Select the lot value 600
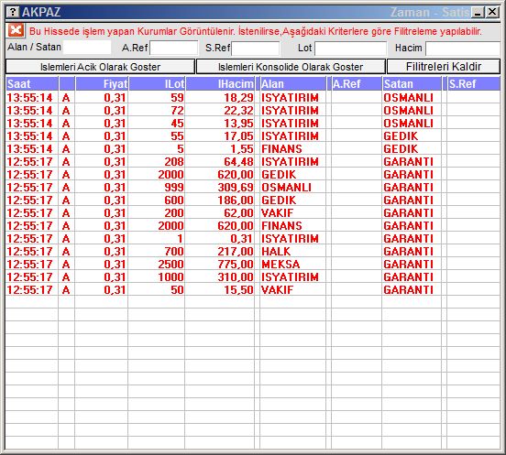506x455 pixels. 174,200
